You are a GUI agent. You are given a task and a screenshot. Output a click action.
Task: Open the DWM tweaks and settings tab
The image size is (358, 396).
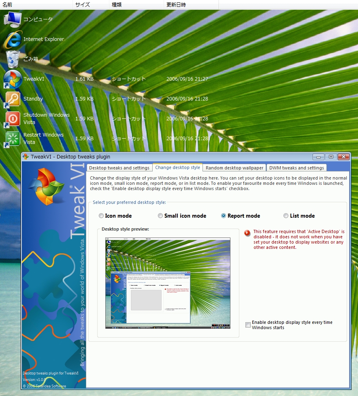296,168
